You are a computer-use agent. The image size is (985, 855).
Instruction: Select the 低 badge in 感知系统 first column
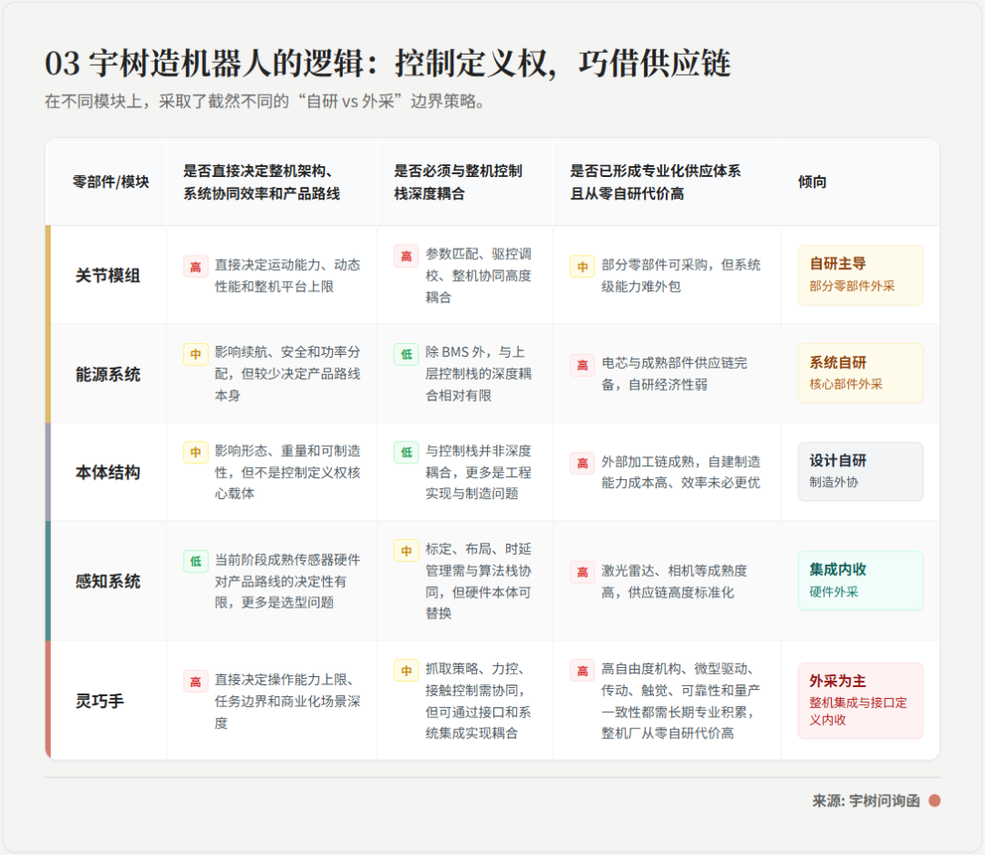195,562
